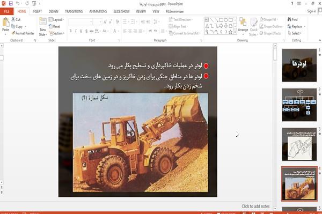Insert a New Slide
The image size is (322, 214).
(x=43, y=27)
